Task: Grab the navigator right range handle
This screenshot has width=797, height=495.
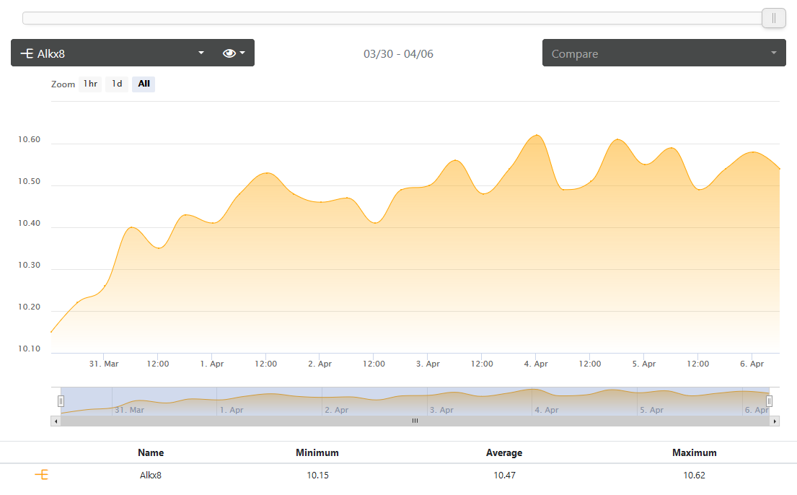Action: click(769, 401)
